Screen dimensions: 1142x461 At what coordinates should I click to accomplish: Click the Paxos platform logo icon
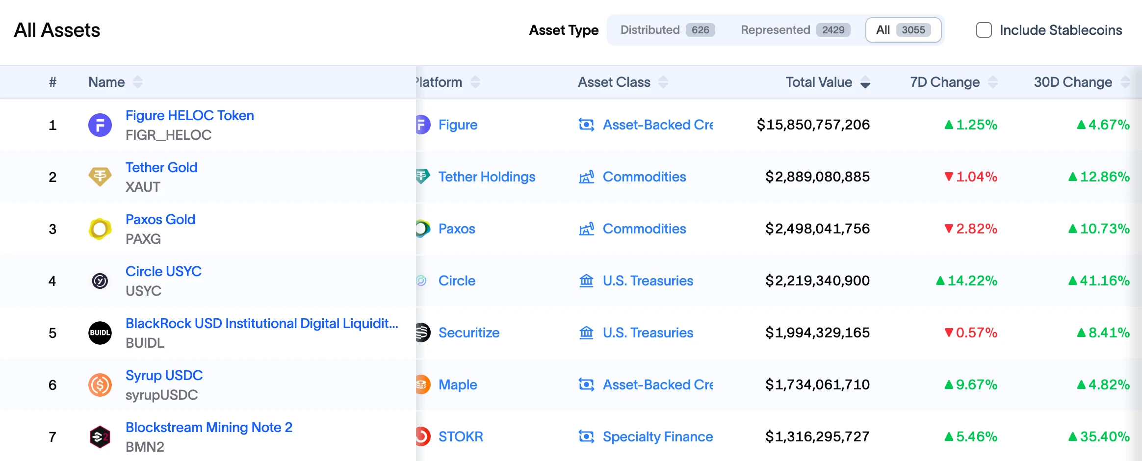click(423, 229)
